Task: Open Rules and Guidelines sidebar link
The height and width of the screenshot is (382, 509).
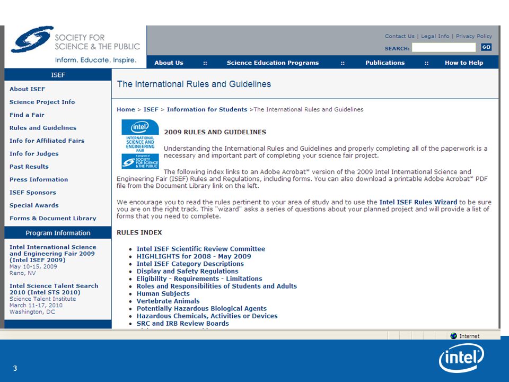Action: click(x=43, y=128)
